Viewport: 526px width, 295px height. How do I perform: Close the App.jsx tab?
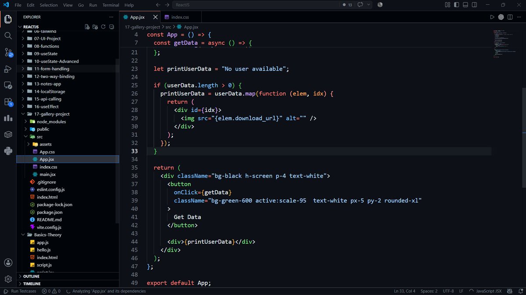point(155,17)
